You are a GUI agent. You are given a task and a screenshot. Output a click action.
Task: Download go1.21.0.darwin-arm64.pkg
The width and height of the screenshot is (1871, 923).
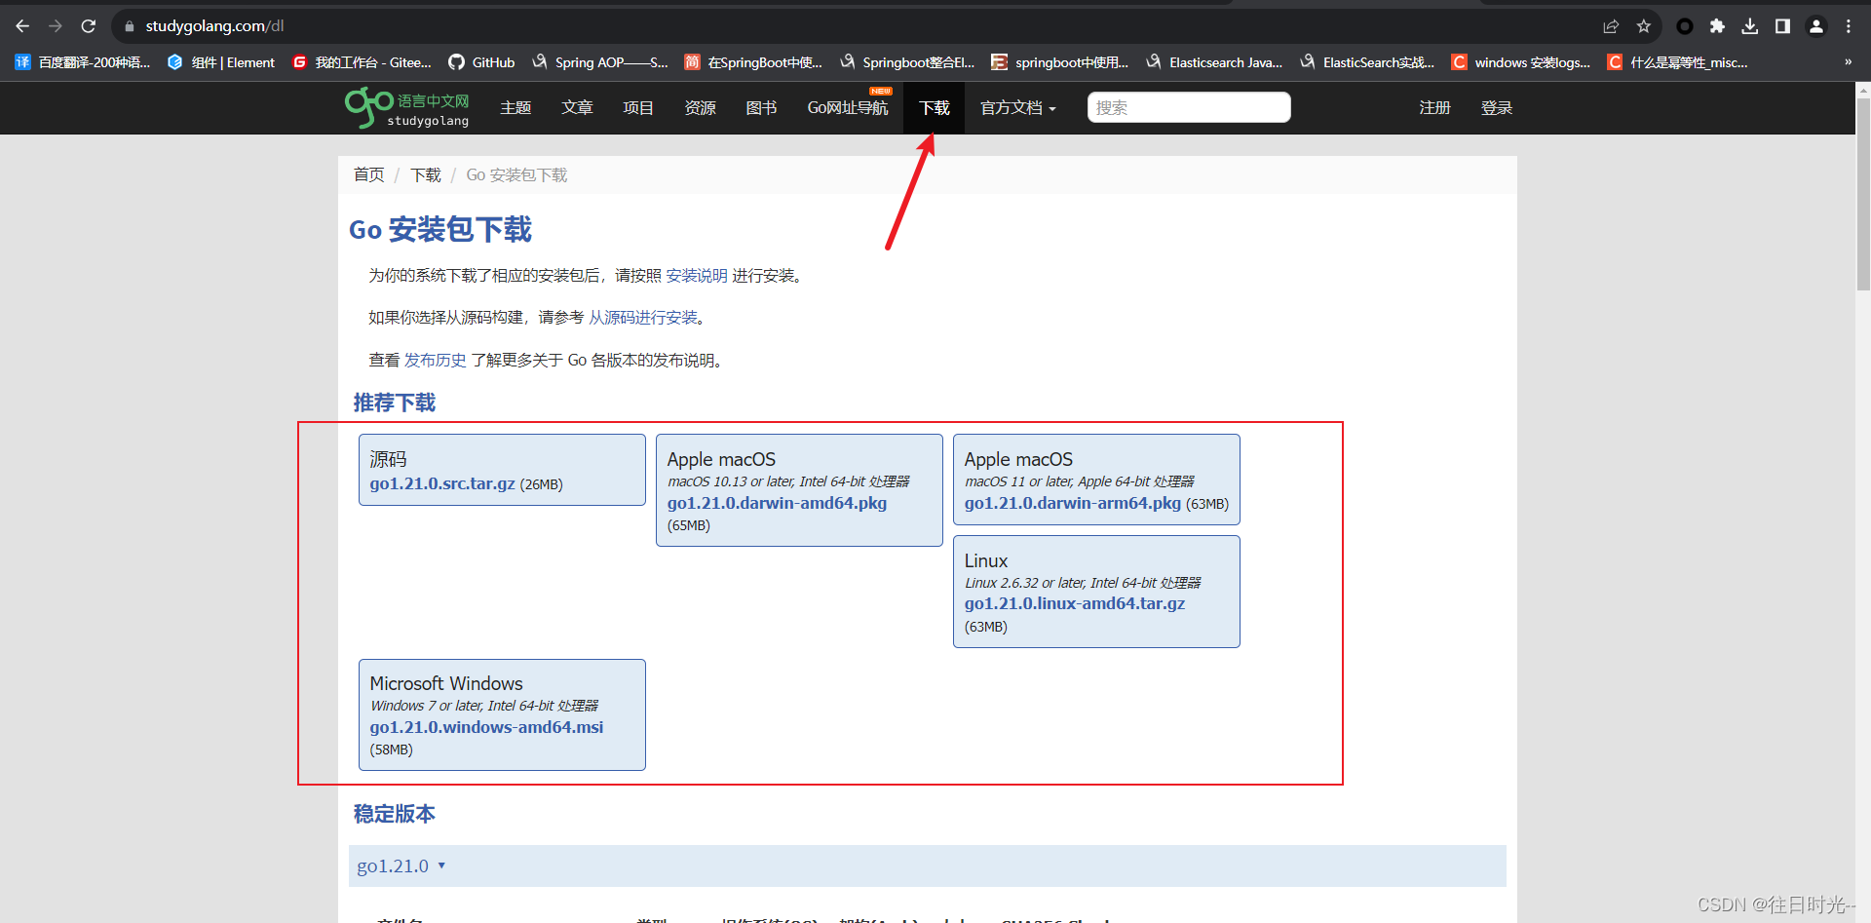1073,503
